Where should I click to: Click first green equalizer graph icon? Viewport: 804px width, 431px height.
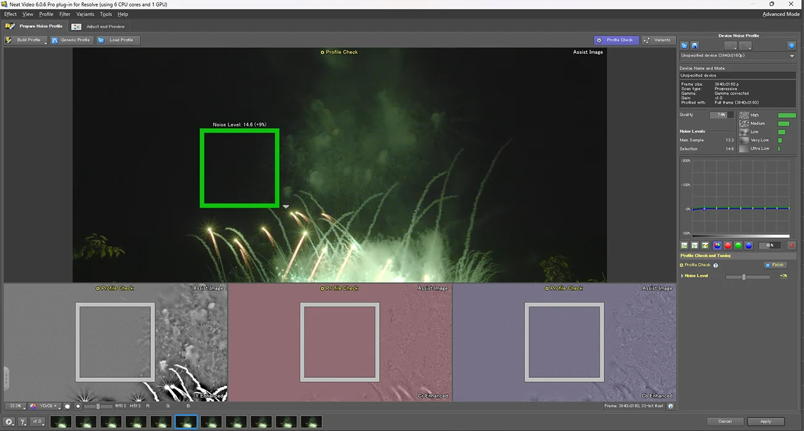pos(685,245)
